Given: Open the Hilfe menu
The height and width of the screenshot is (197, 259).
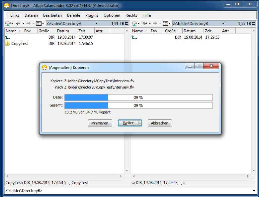Looking at the screenshot, I should pos(146,15).
